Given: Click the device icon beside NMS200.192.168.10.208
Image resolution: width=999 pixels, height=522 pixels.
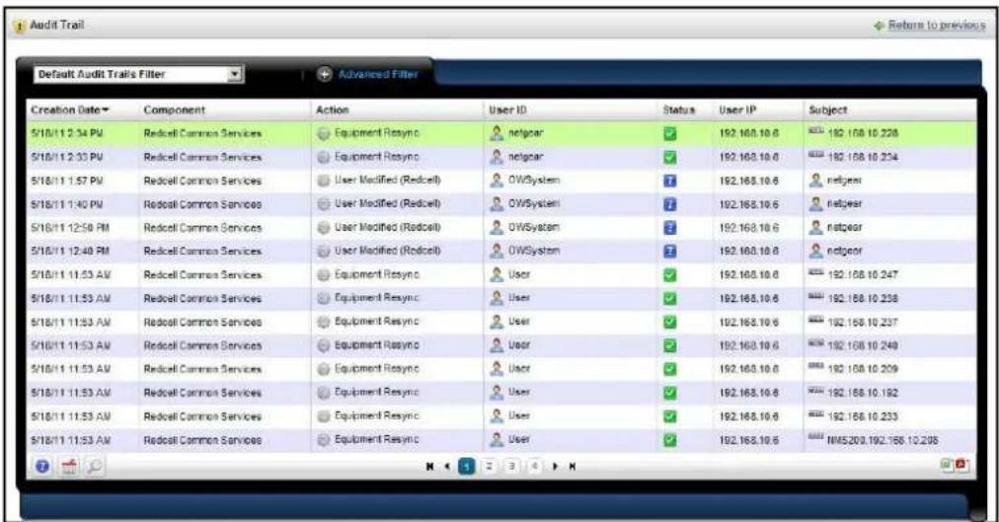Looking at the screenshot, I should point(816,437).
